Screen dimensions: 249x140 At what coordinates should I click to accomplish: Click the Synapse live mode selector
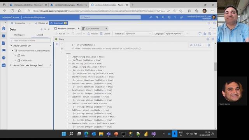21,23
